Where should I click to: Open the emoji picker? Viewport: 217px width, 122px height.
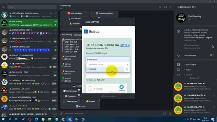click(164, 114)
